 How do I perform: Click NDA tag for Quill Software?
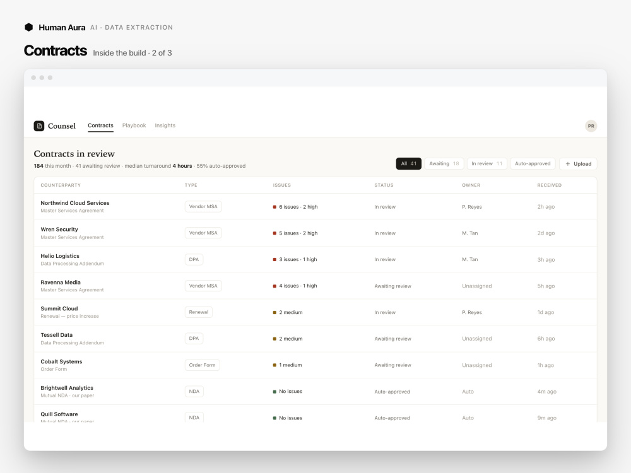click(x=194, y=418)
